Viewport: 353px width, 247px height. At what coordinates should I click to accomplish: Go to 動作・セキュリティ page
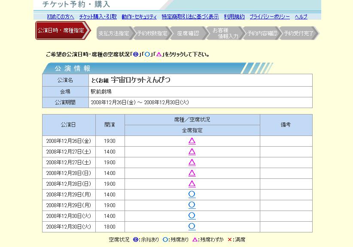point(139,17)
